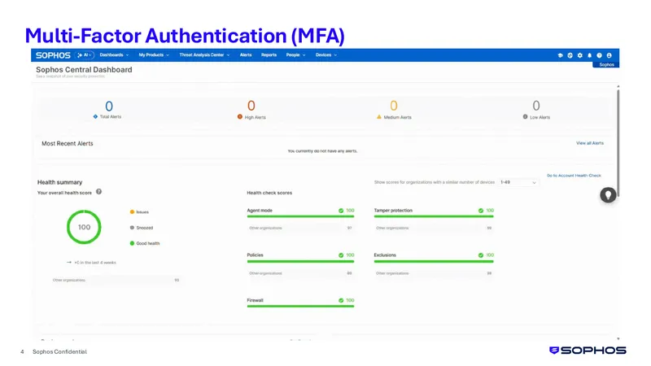Click the globe icon in the top bar

click(570, 55)
